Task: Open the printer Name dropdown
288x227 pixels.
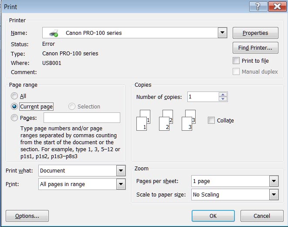Action: click(x=222, y=33)
